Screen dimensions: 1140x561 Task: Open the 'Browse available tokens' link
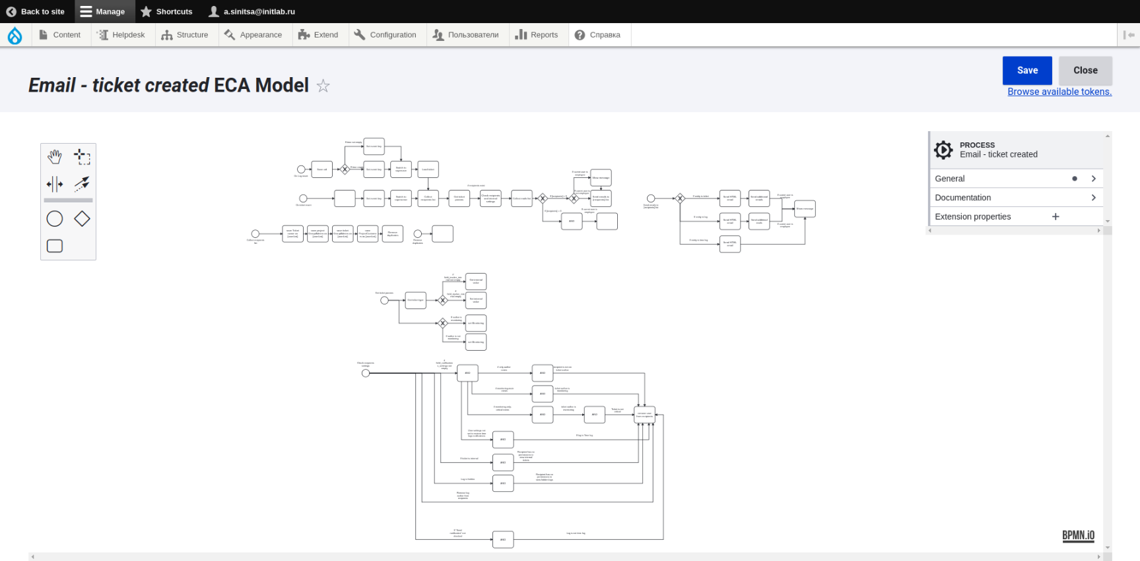pos(1059,92)
